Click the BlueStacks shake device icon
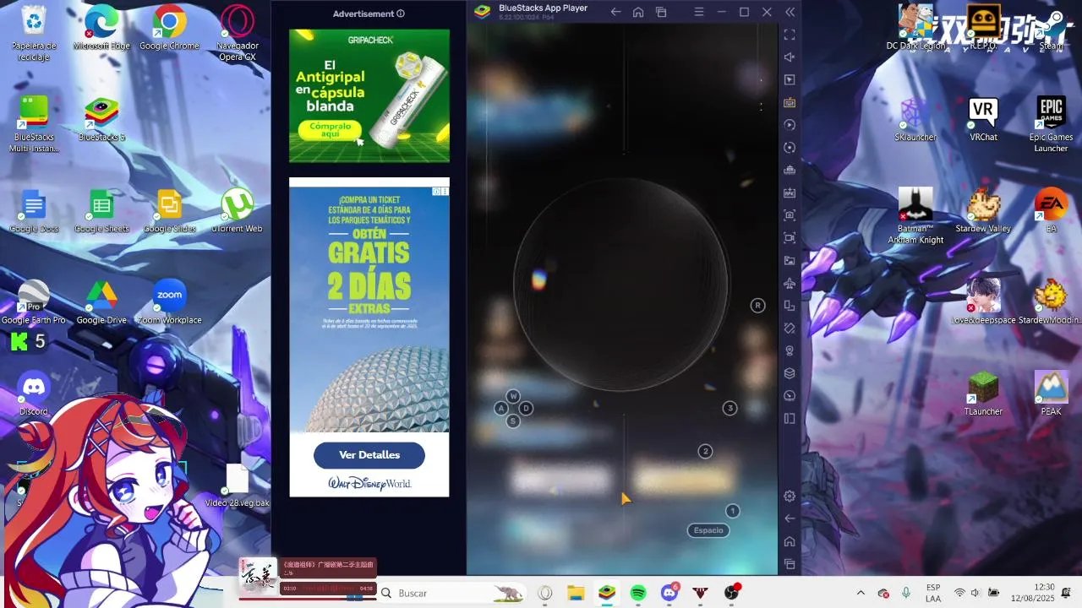 (x=790, y=328)
